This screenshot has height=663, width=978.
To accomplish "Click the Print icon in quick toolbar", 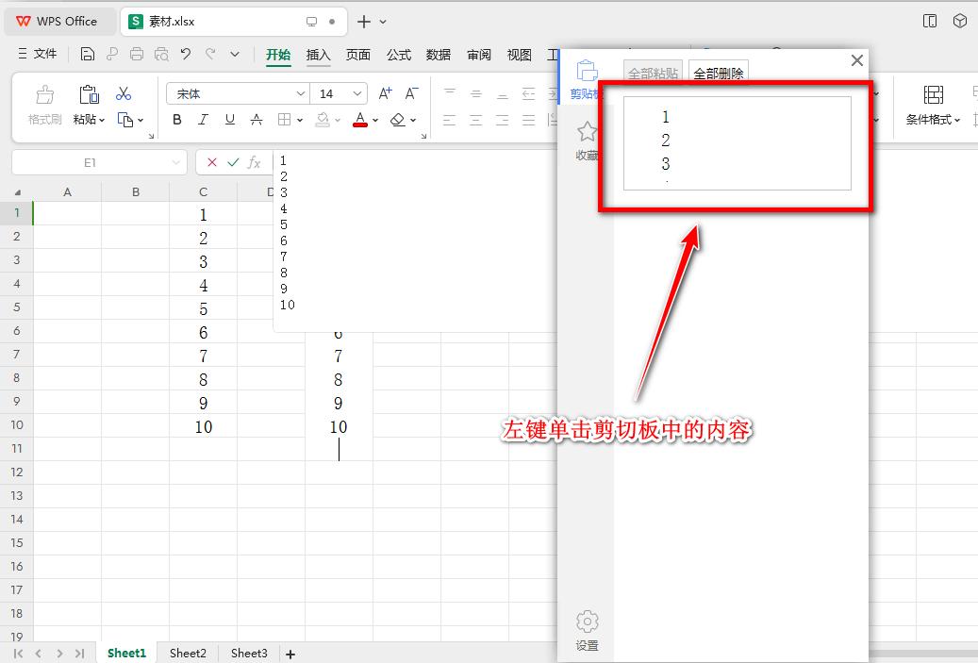I will (x=137, y=55).
